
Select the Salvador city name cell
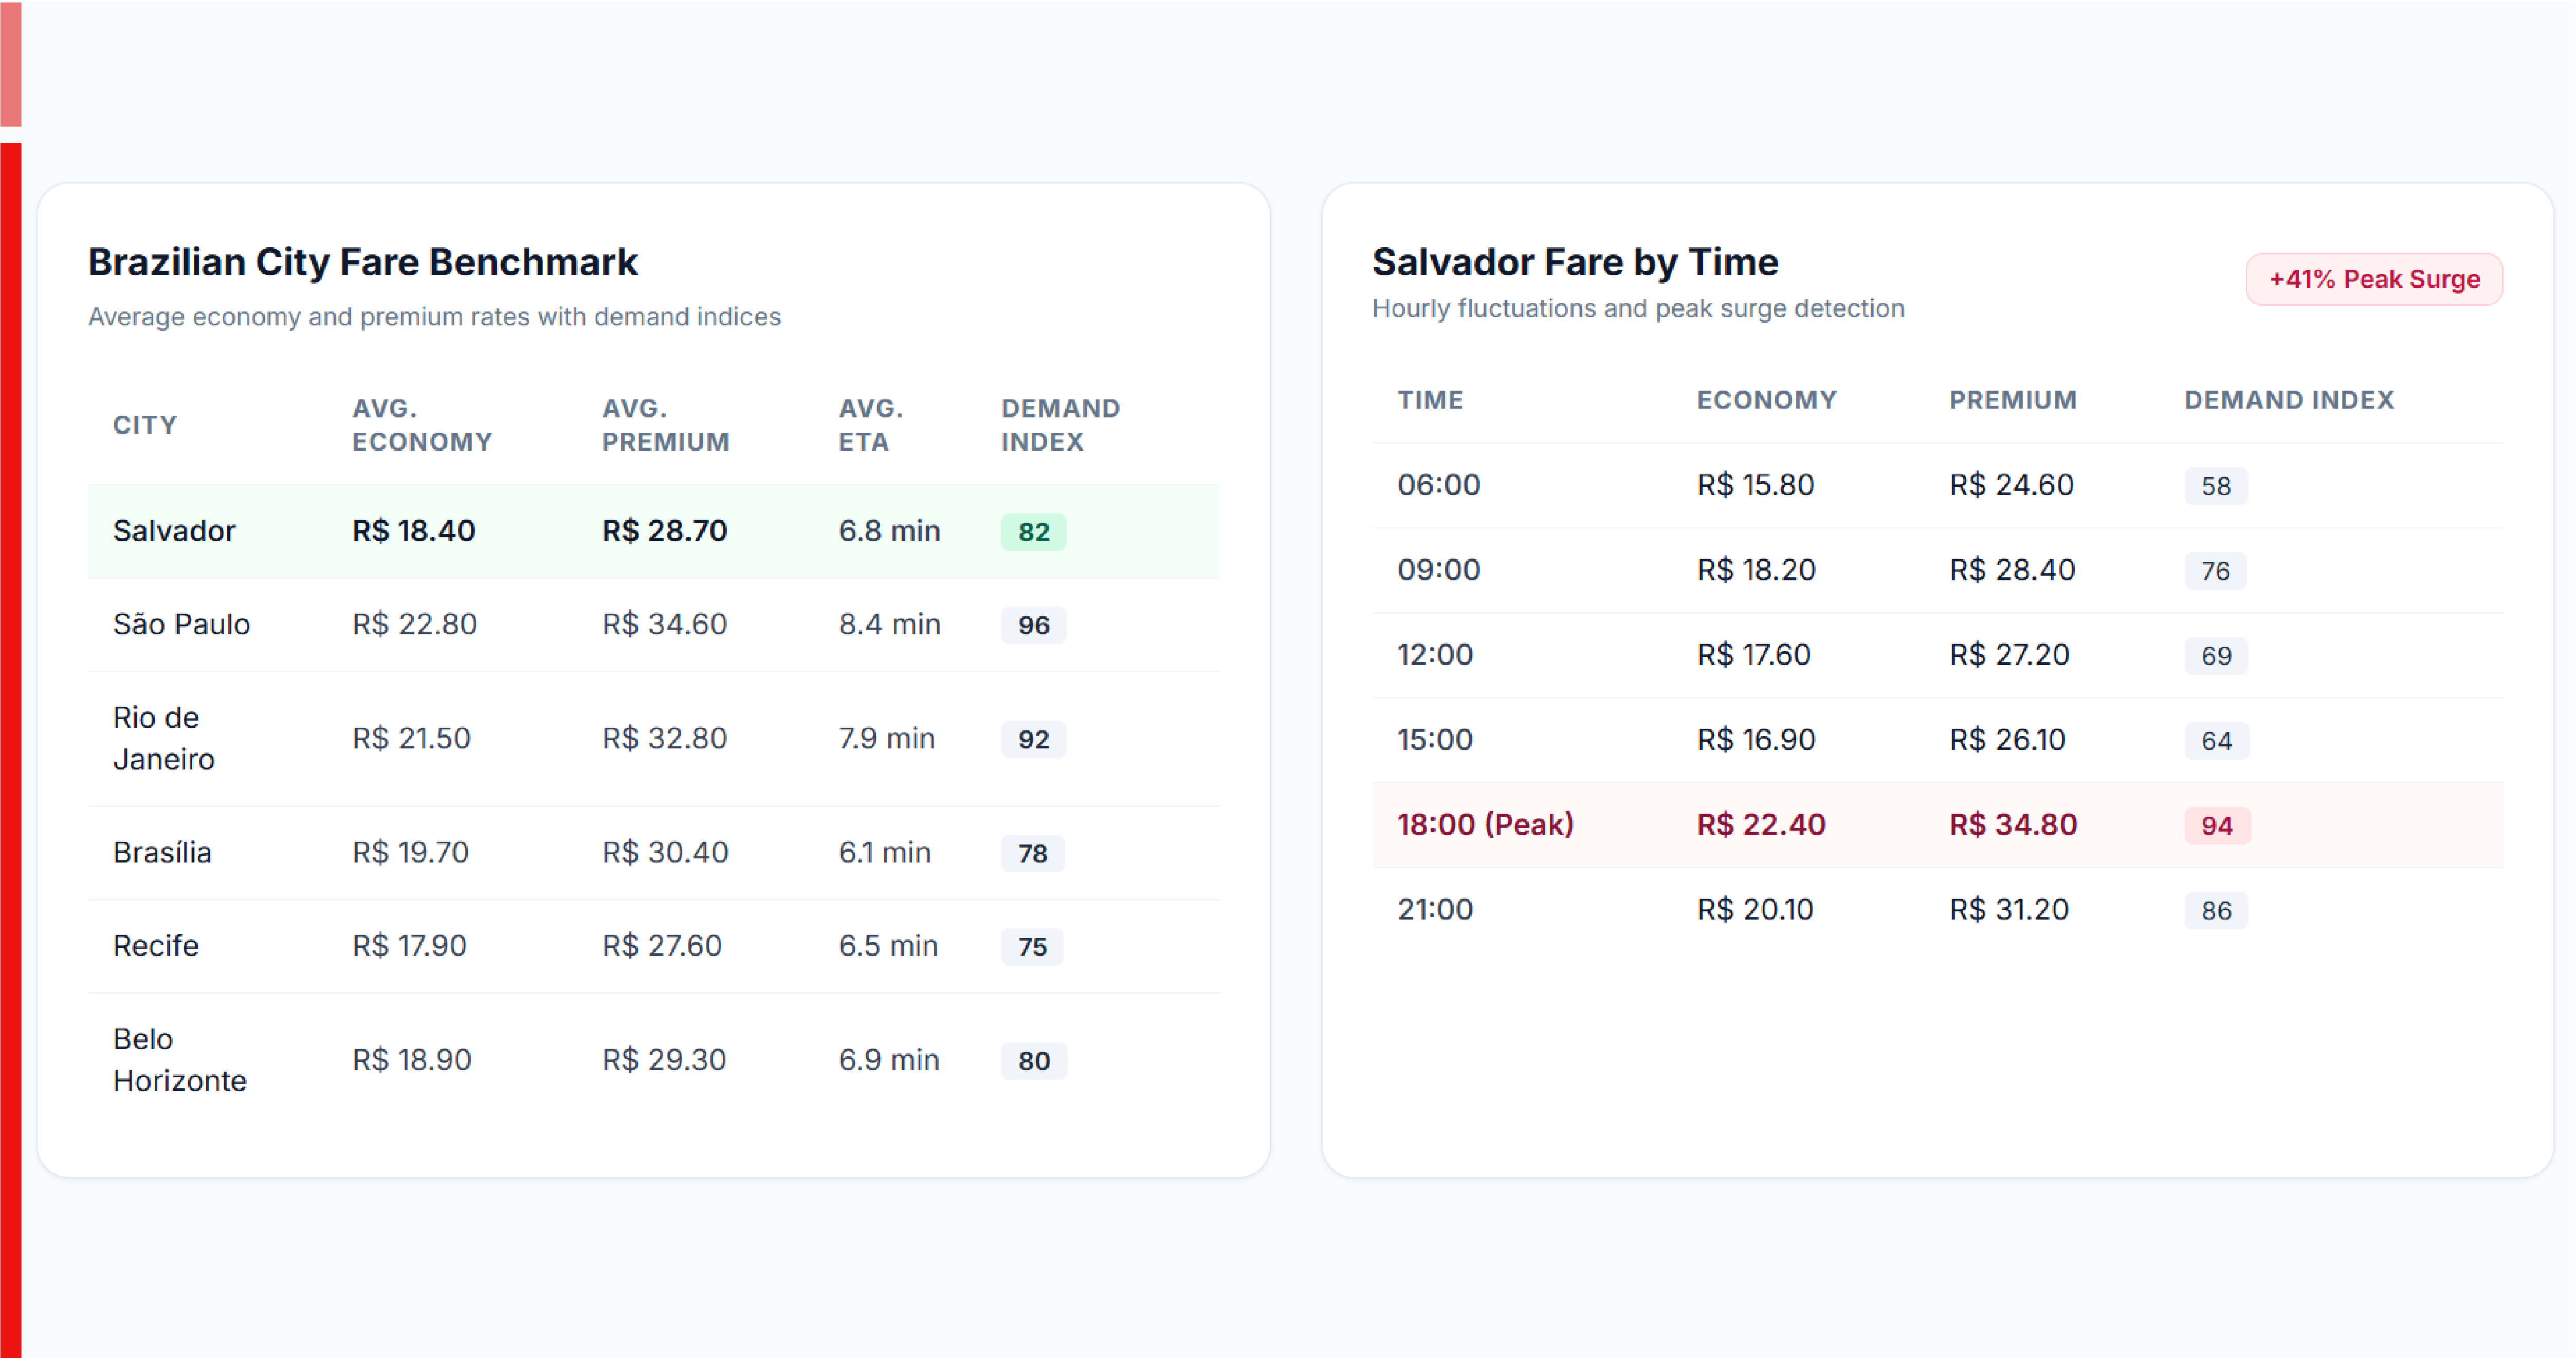click(174, 531)
